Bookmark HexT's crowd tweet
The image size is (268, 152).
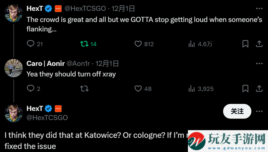click(x=245, y=44)
